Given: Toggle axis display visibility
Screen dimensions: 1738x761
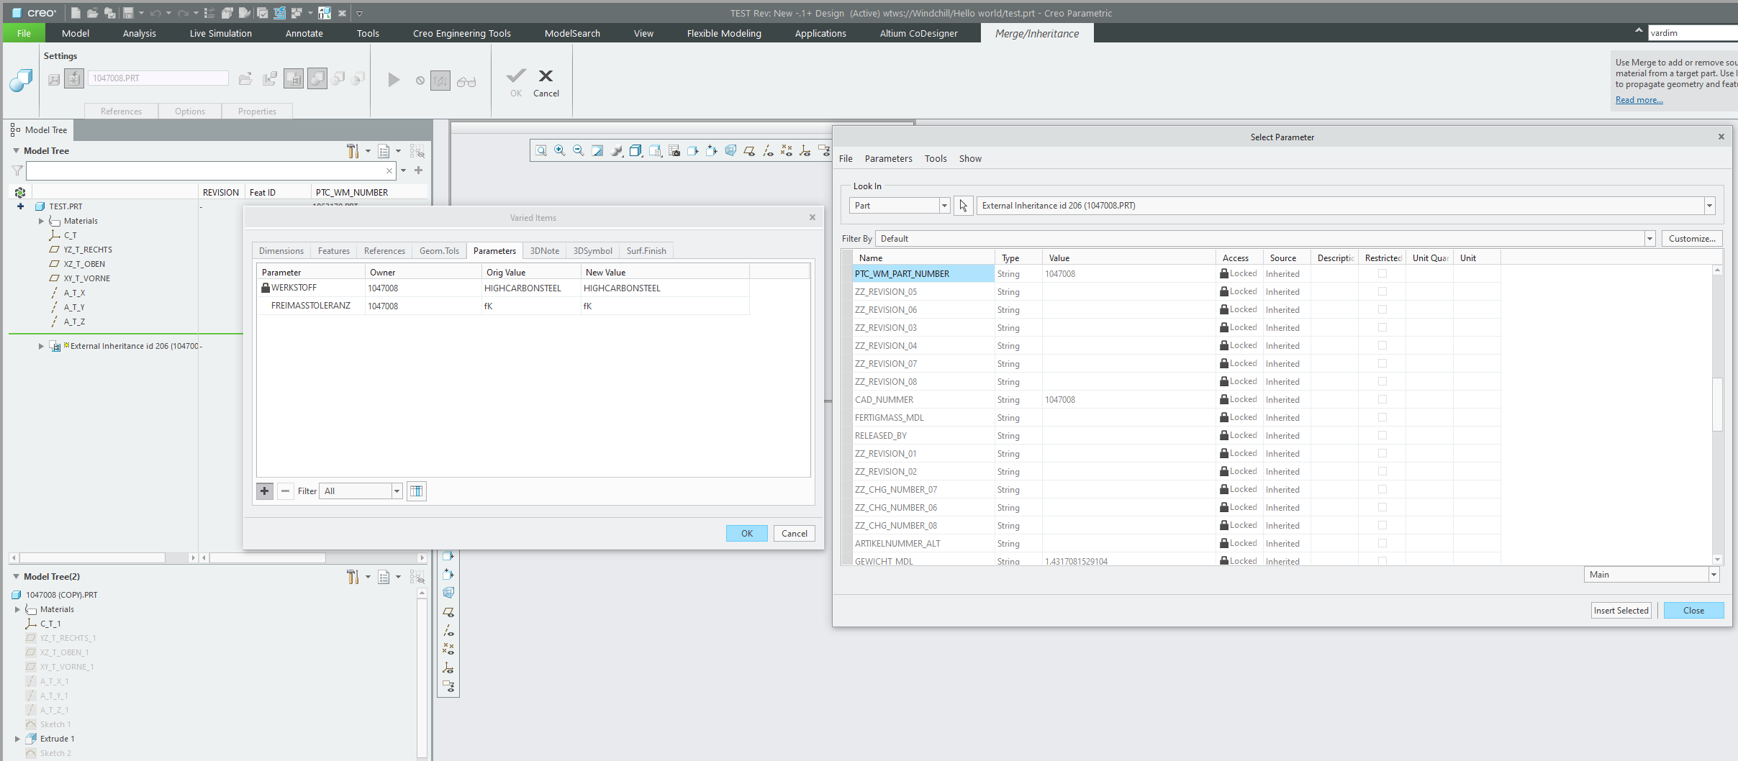Looking at the screenshot, I should [x=767, y=150].
